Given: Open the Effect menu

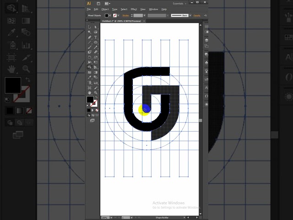Looking at the screenshot, I should tap(134, 9).
